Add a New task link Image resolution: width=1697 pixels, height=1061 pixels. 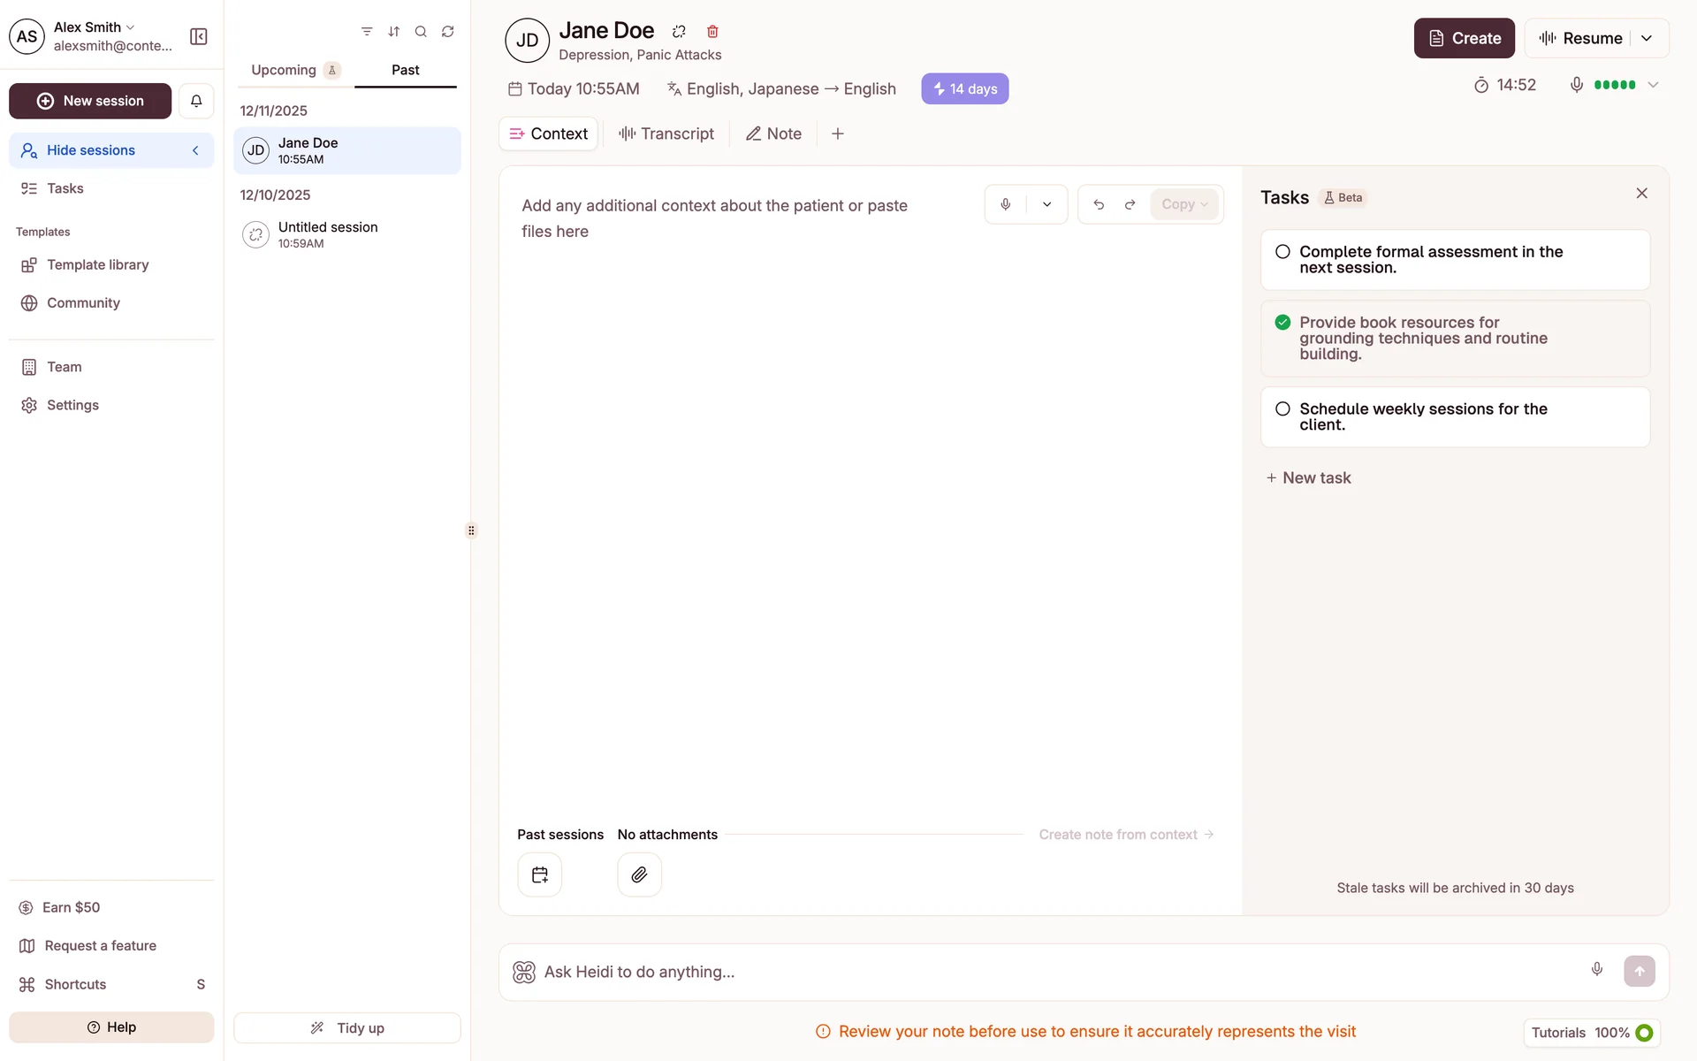[x=1309, y=477]
